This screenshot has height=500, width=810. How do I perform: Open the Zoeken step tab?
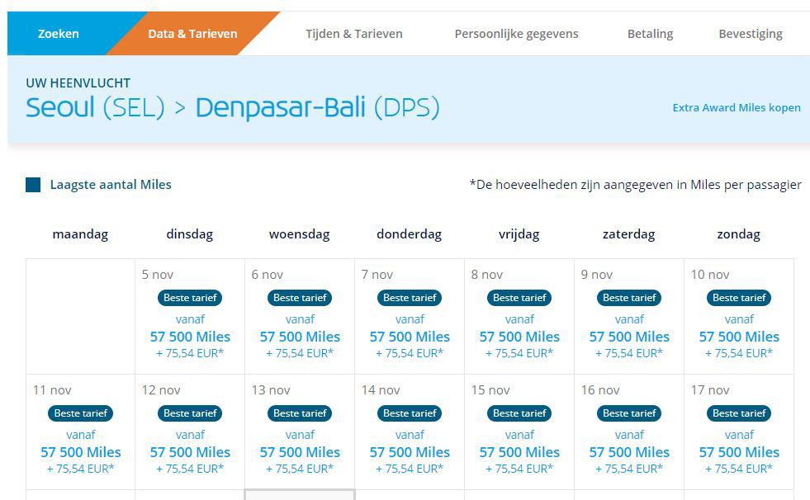(x=59, y=34)
